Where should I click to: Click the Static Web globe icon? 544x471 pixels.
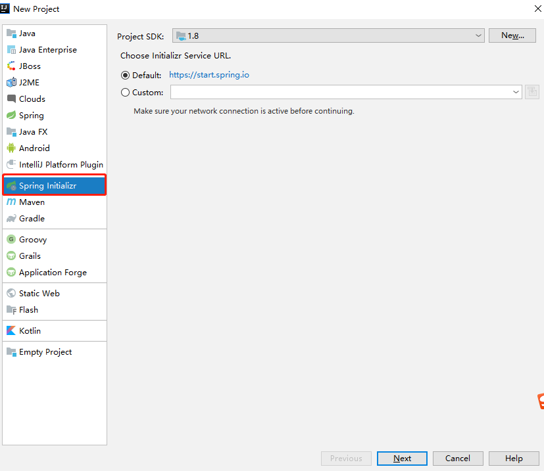pos(11,293)
